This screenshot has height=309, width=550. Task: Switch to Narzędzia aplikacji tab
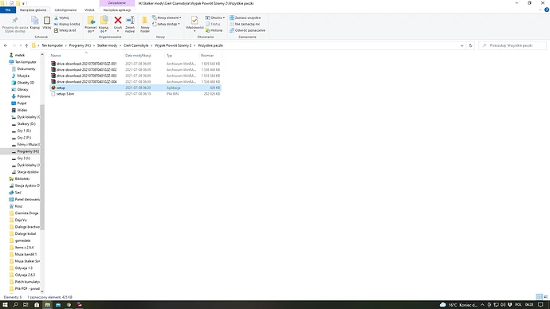pos(117,10)
